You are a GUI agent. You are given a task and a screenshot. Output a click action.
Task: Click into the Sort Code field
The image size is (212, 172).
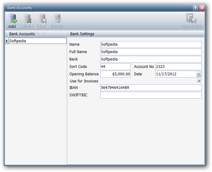115,67
